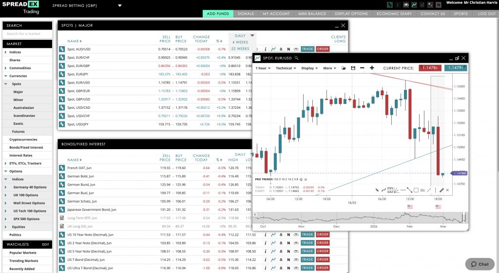Open news N icon for AUD/USD

288,49
